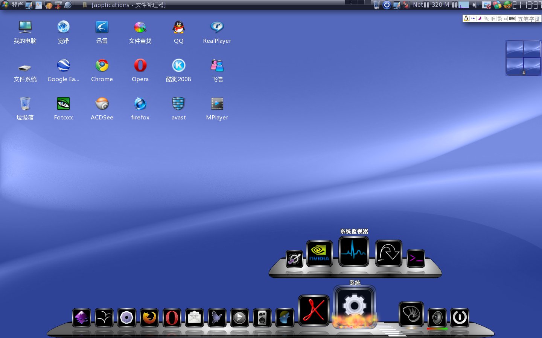Open Inkscape purple icon in the dock
This screenshot has height=338, width=542.
pos(82,318)
